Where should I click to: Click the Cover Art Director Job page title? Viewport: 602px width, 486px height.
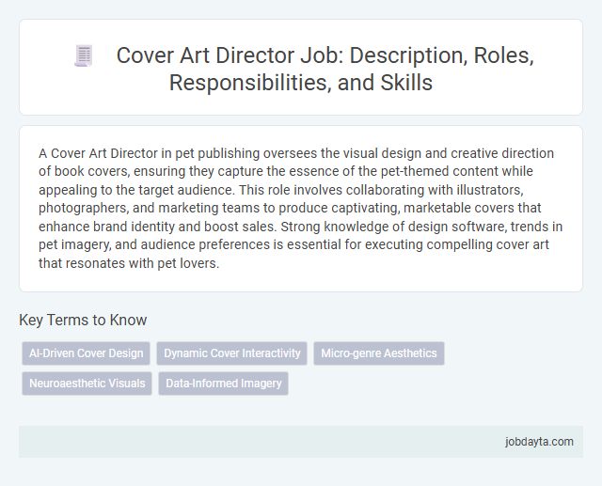325,69
